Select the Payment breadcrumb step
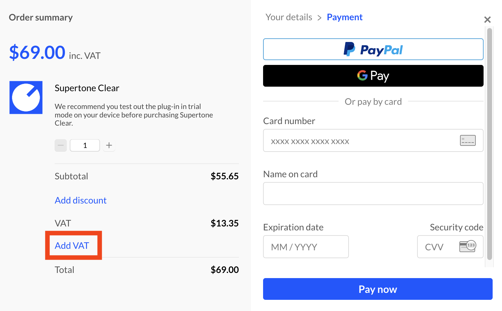Screen dimensions: 502x311 pyautogui.click(x=345, y=17)
